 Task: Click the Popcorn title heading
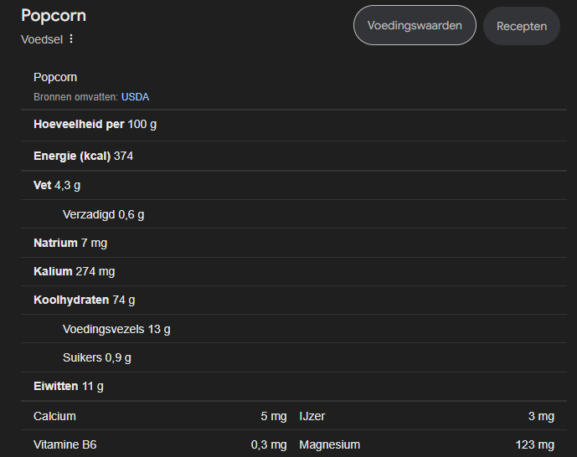(54, 16)
